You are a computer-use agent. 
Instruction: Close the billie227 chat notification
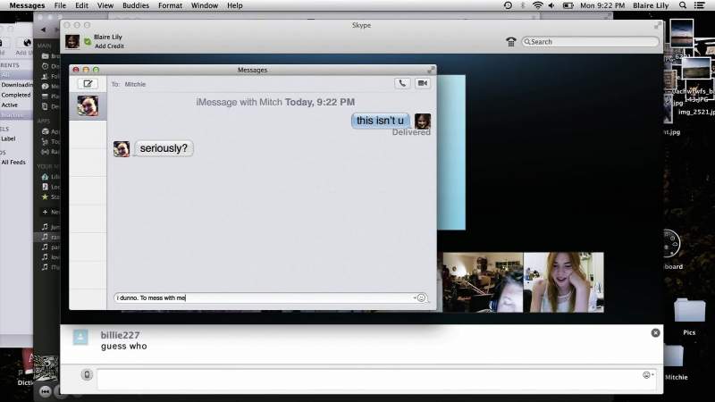655,333
